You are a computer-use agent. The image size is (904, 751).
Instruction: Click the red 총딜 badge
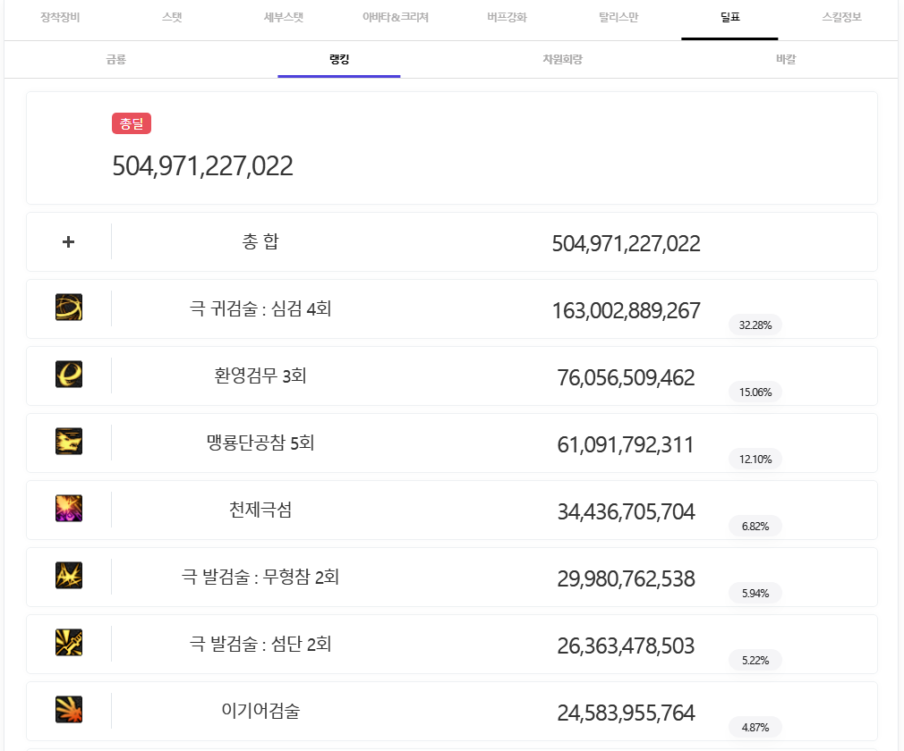point(132,124)
